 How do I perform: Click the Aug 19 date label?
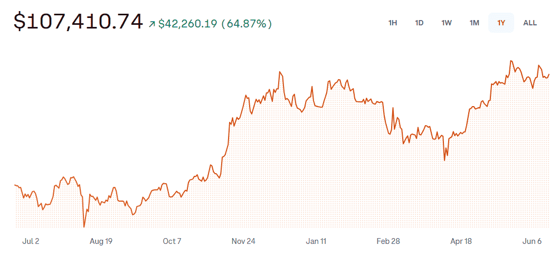pos(101,241)
